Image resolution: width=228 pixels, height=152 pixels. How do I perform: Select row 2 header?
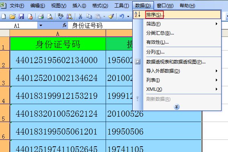(x=5, y=59)
